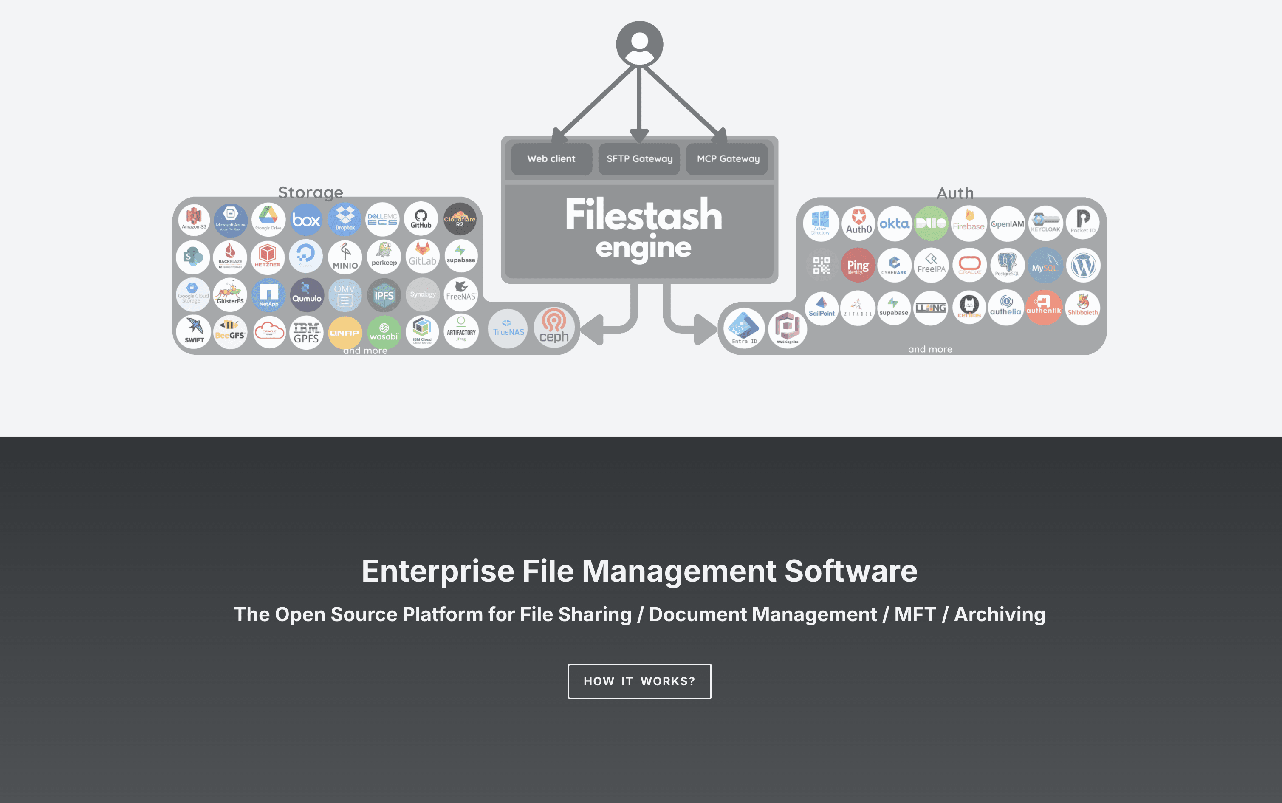The image size is (1282, 803).
Task: Select the Ping Identity icon
Action: click(858, 265)
